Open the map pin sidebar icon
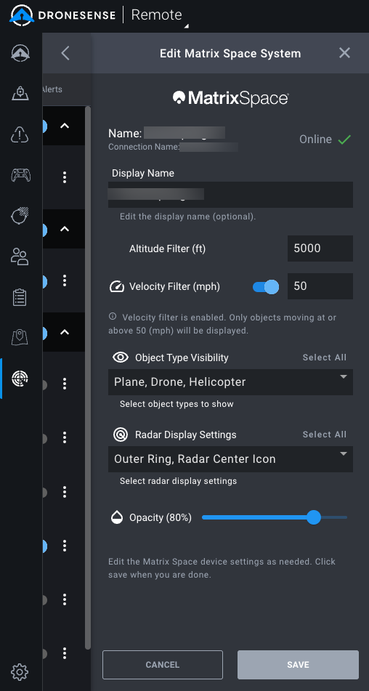Viewport: 369px width, 691px height. pyautogui.click(x=20, y=338)
